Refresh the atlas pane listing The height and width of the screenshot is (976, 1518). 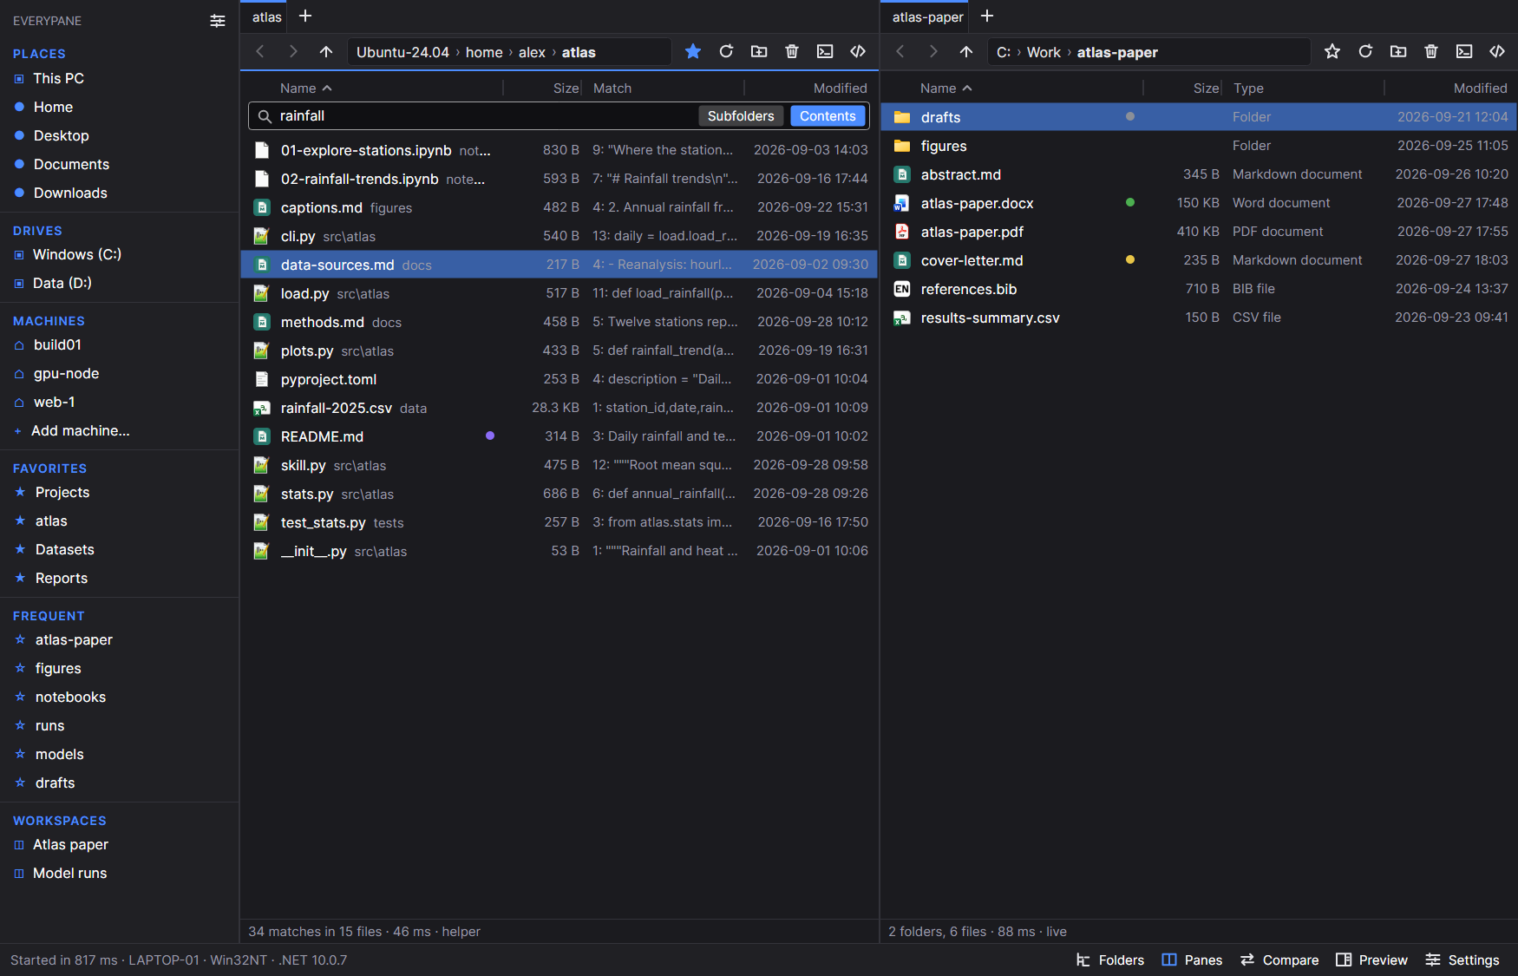[x=726, y=52]
